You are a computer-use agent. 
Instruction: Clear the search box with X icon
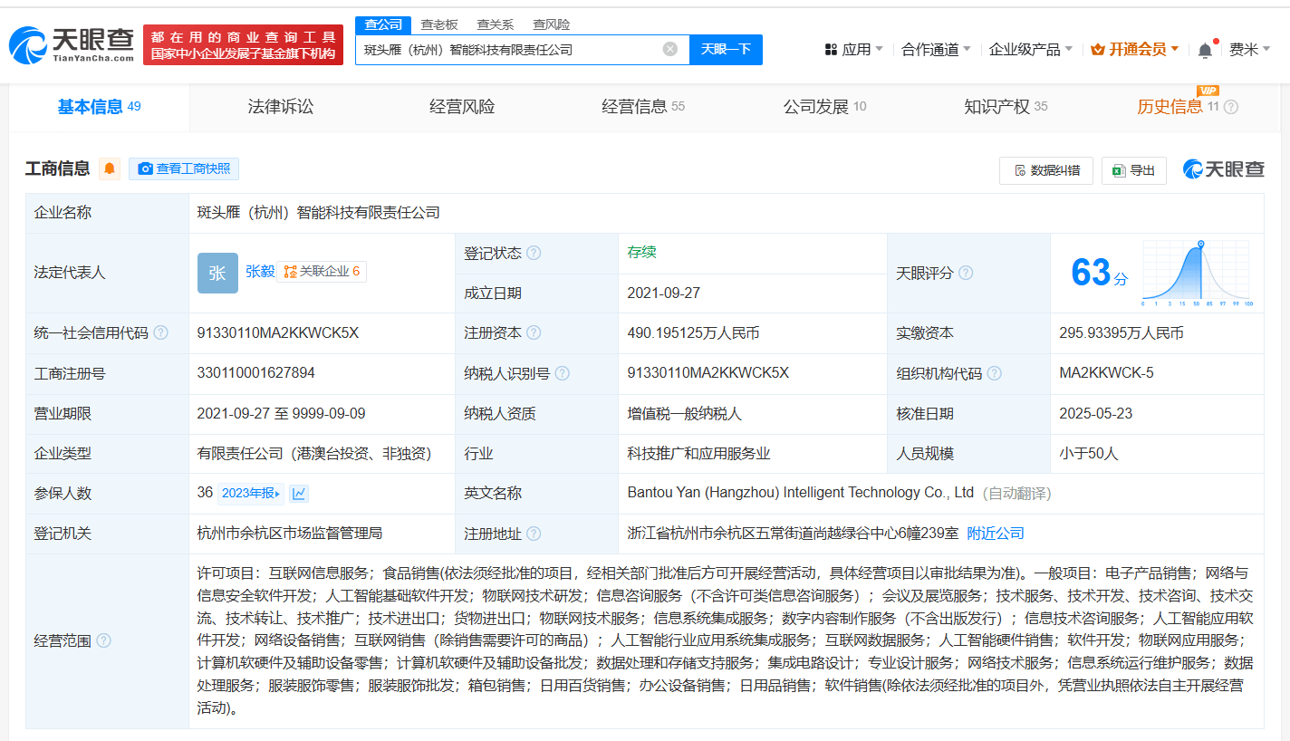point(670,49)
